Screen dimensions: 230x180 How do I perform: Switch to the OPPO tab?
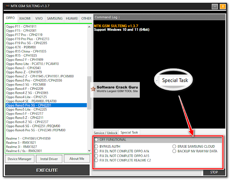[10, 18]
